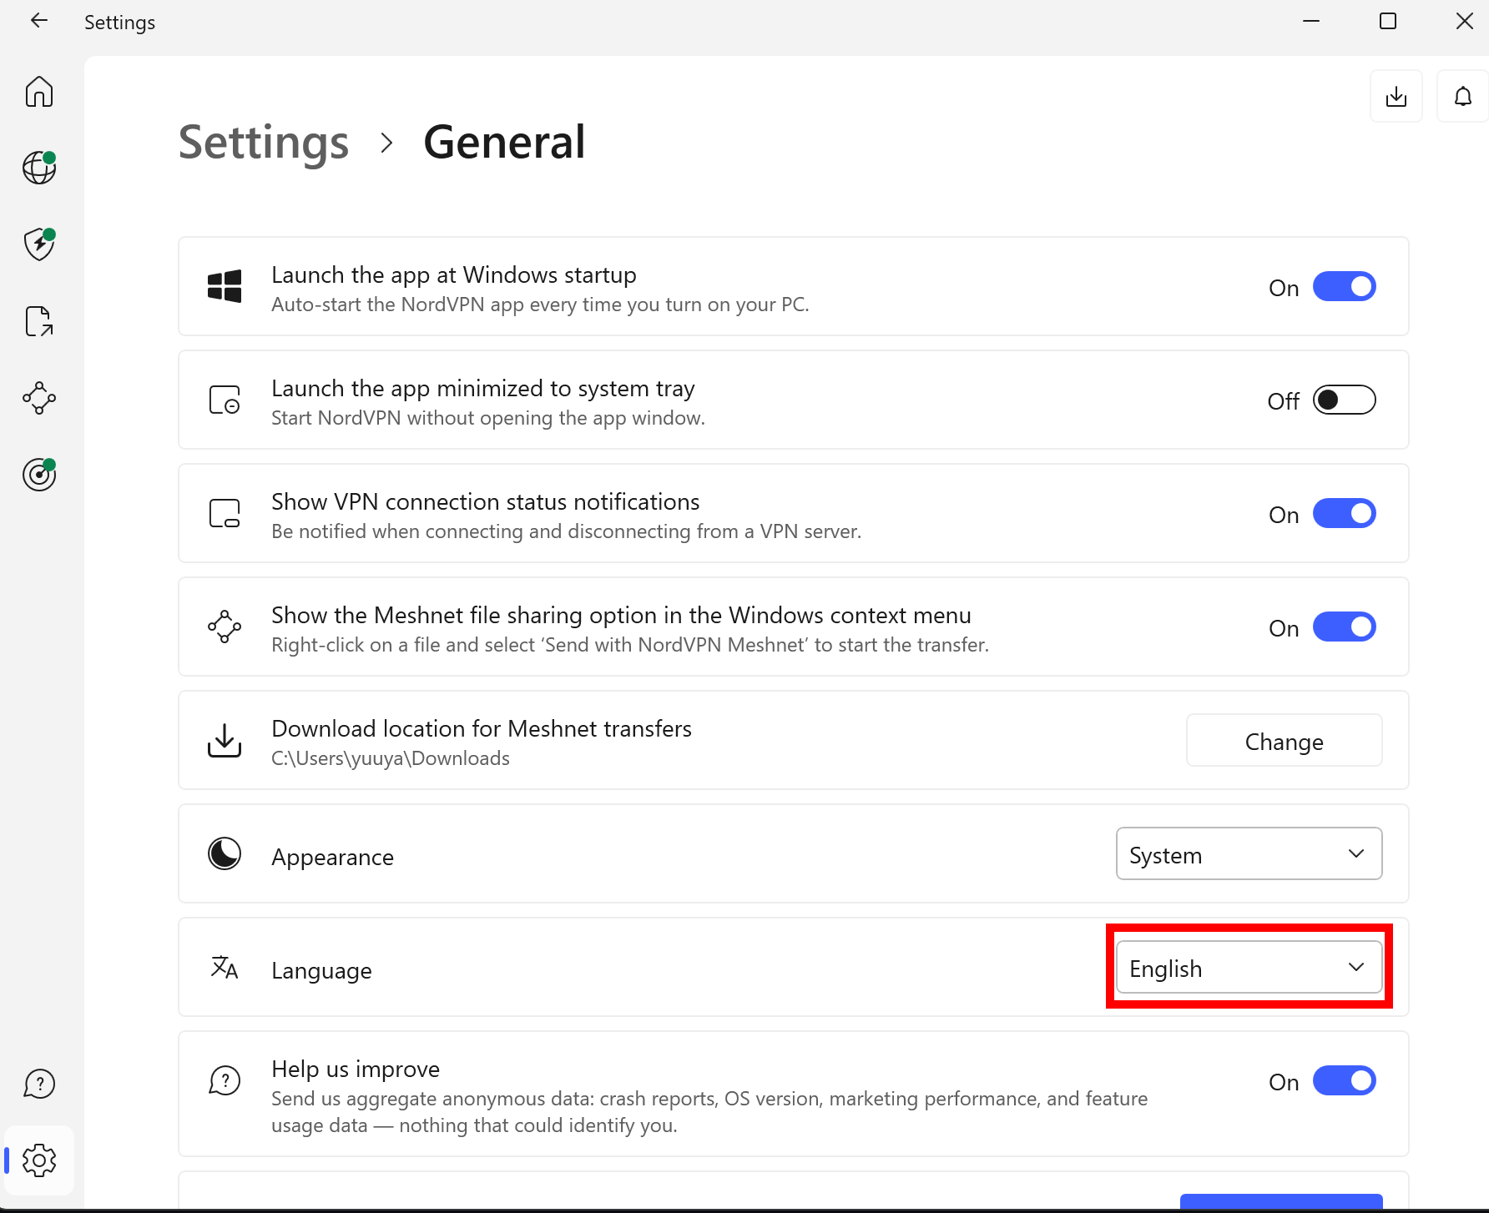Open Meshnet in the sidebar
This screenshot has width=1489, height=1213.
click(39, 398)
